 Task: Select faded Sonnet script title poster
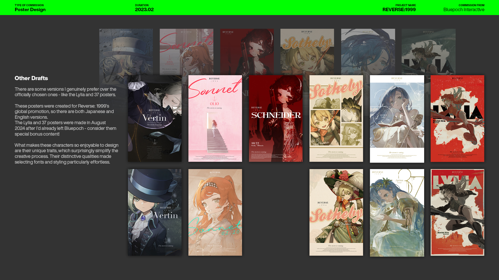pos(186,52)
